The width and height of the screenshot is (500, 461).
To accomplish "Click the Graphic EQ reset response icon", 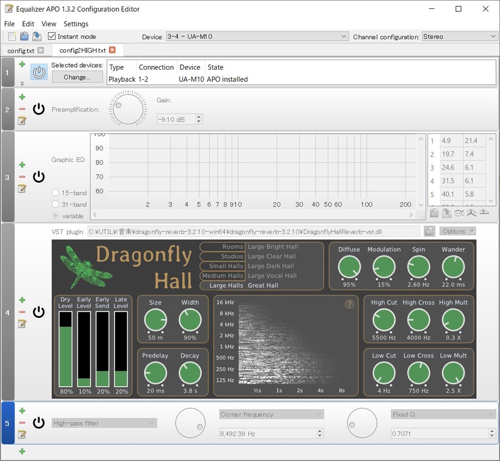I will 484,212.
